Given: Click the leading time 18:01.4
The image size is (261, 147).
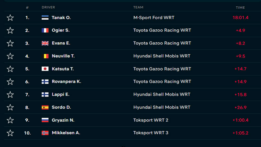Looking at the screenshot, I should pos(240,18).
